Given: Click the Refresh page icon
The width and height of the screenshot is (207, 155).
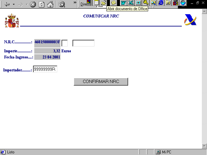Looking at the screenshot, I should point(41,5).
